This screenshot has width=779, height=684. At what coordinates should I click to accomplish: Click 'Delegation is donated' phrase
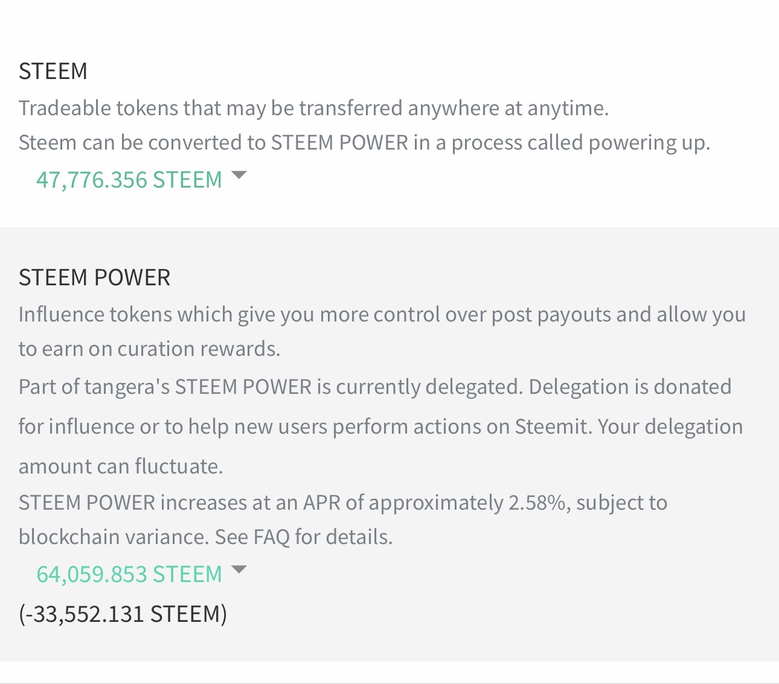(x=630, y=387)
